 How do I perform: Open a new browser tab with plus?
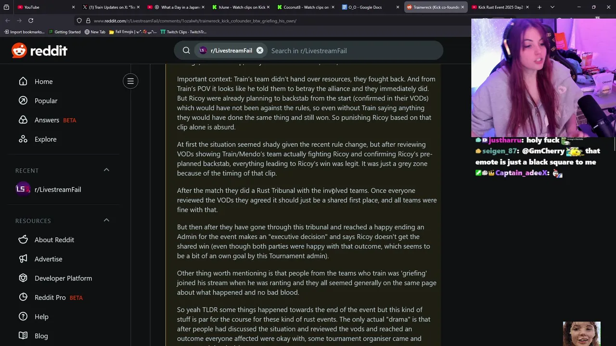click(539, 7)
